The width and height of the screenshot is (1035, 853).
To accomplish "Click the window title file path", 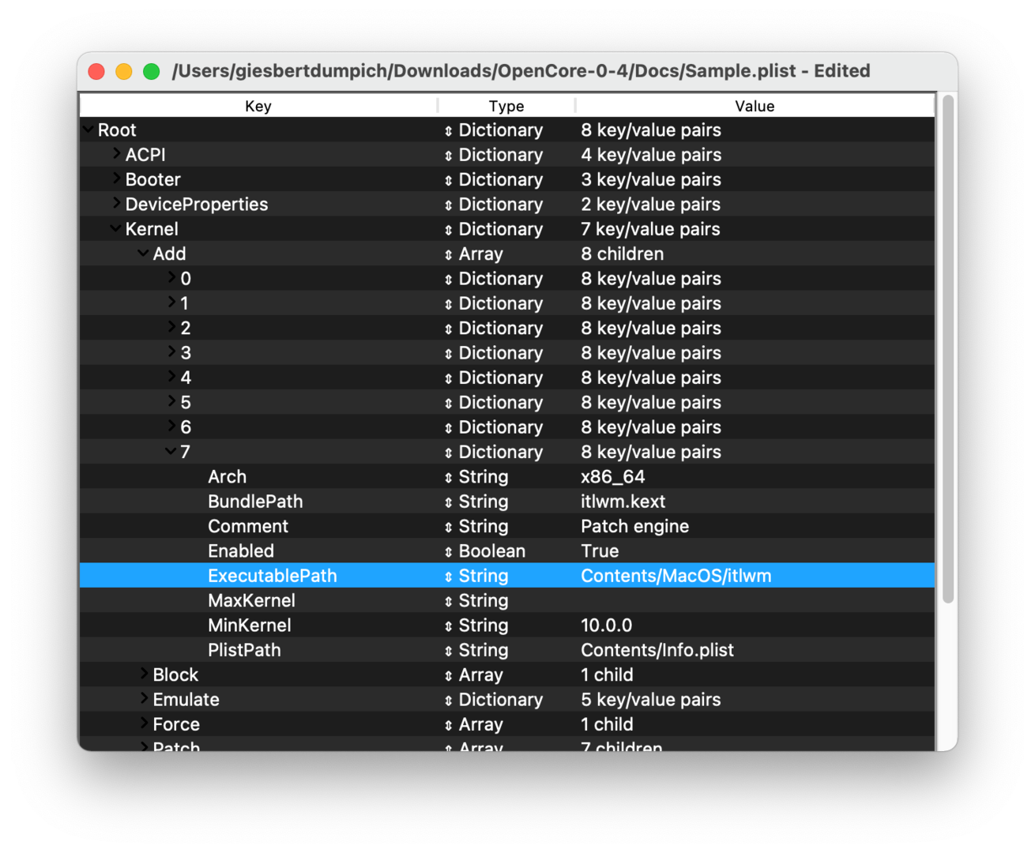I will (x=521, y=71).
